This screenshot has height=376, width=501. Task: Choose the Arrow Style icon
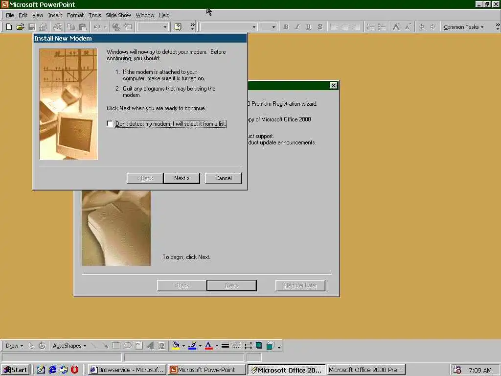point(248,346)
